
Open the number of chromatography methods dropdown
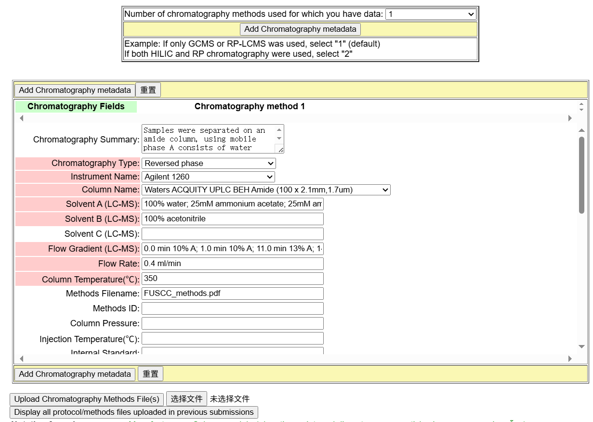(431, 14)
